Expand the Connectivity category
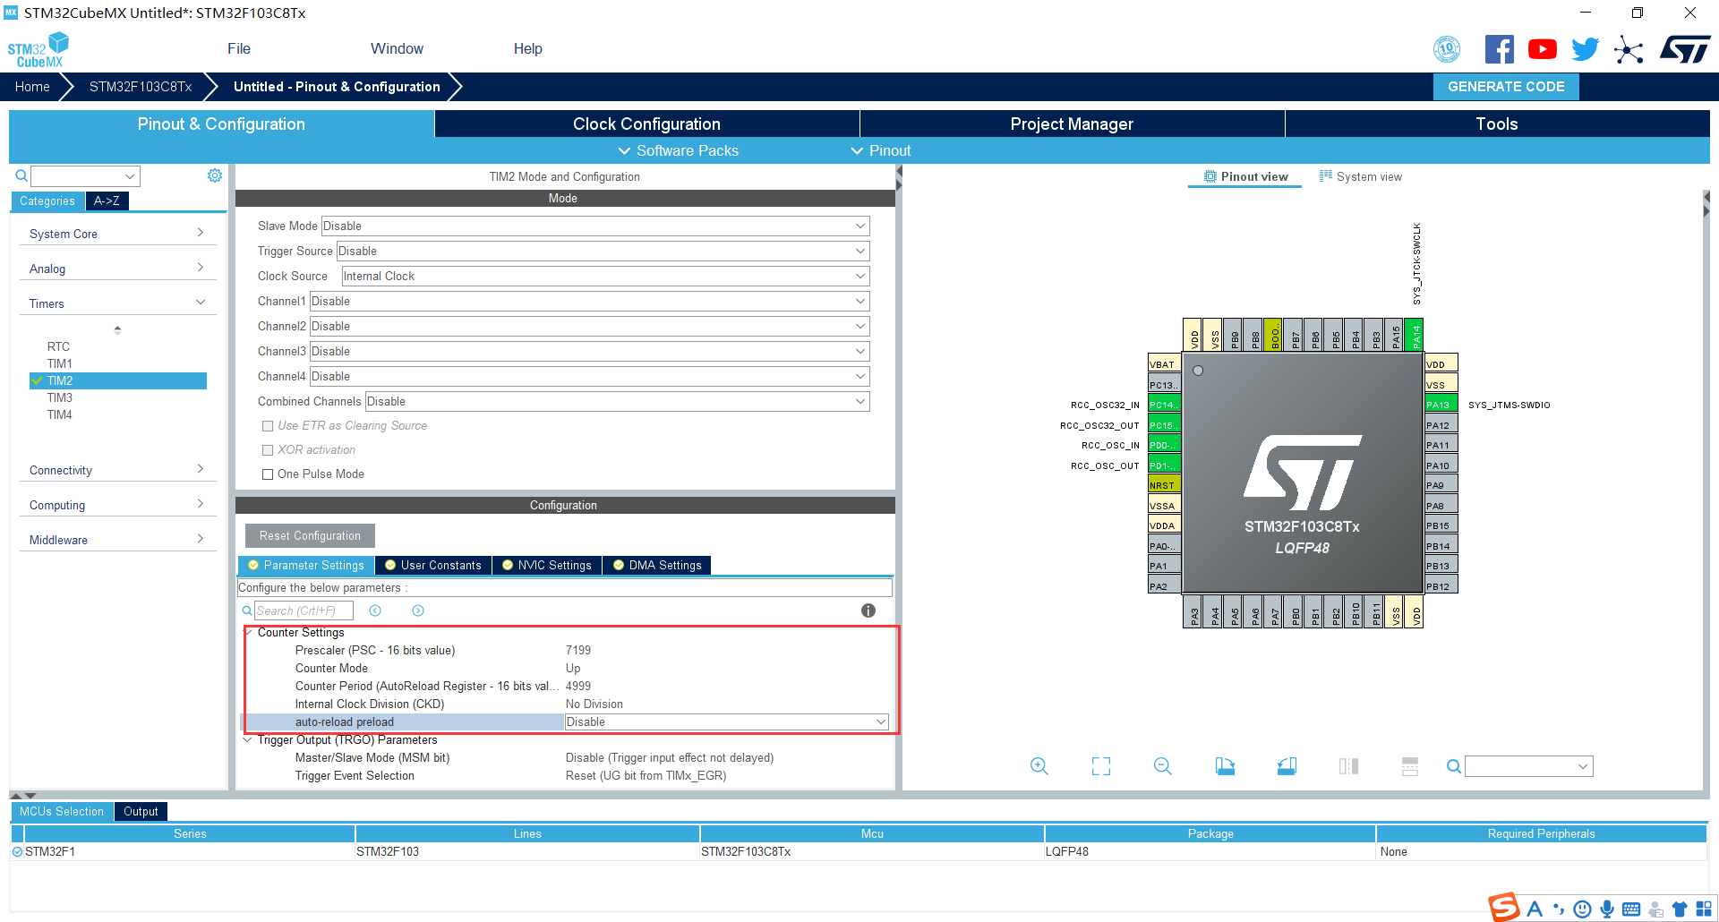 click(117, 470)
